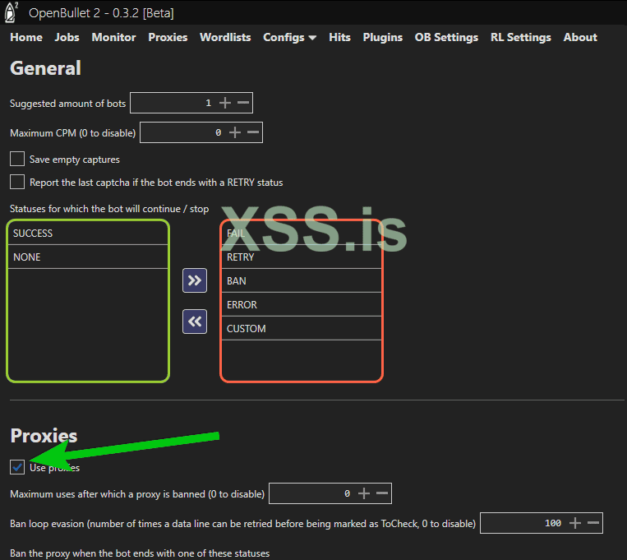Decrease Maximum CPM with minus icon

click(x=253, y=132)
